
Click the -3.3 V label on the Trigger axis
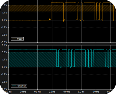pos(4,35)
